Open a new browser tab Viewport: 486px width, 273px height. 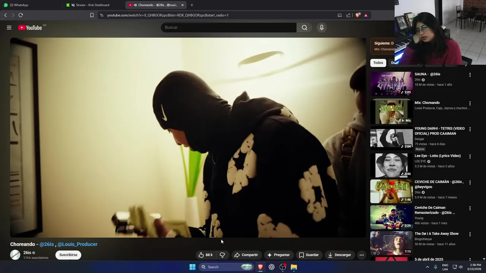pyautogui.click(x=192, y=5)
